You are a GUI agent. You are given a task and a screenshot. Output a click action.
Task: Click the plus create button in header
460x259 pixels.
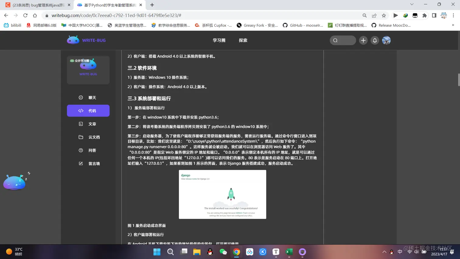(363, 40)
